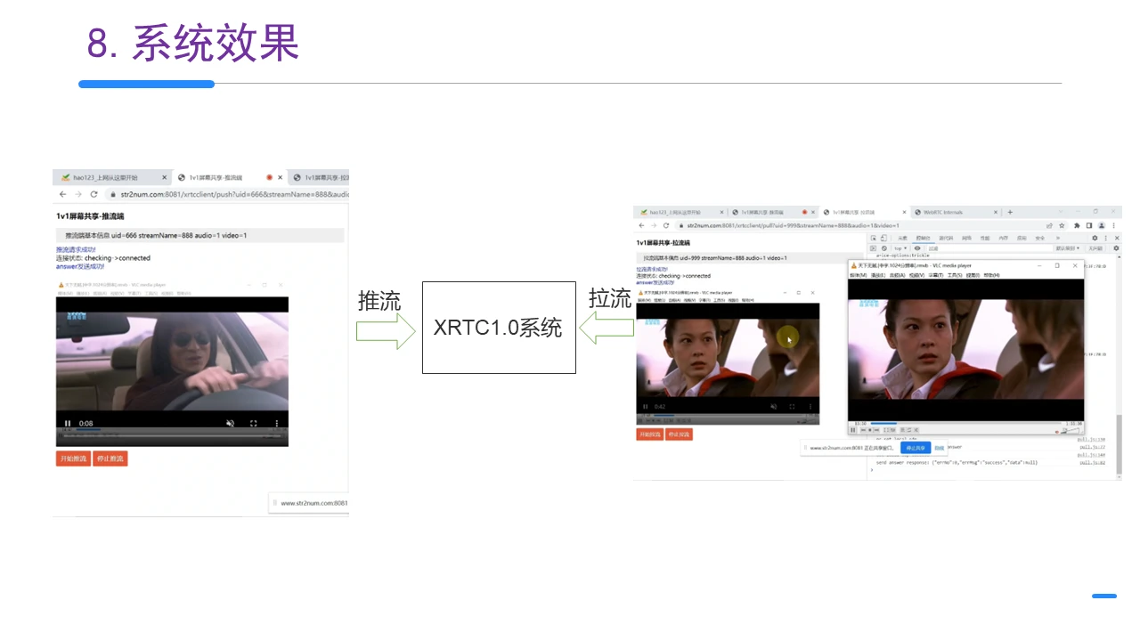Toggle the DevTools device toolbar
The image size is (1140, 641).
(883, 238)
